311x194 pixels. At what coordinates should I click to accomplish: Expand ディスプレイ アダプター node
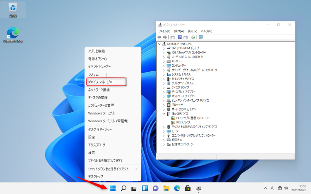click(164, 92)
